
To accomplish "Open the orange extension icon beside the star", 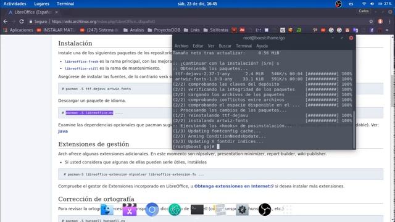I will coord(380,22).
